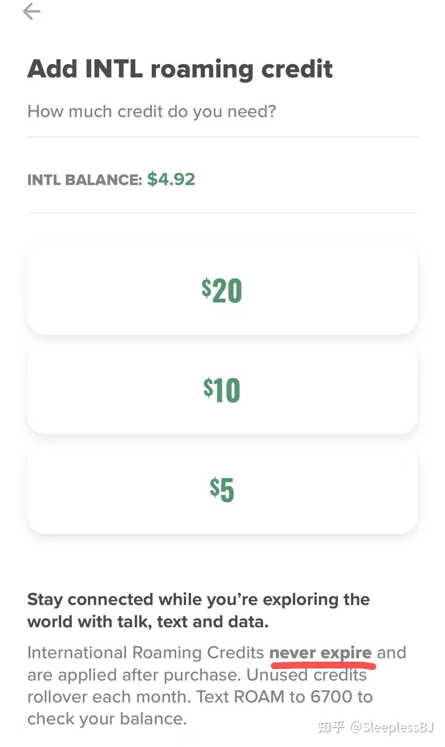Tap the back arrow icon

[32, 11]
